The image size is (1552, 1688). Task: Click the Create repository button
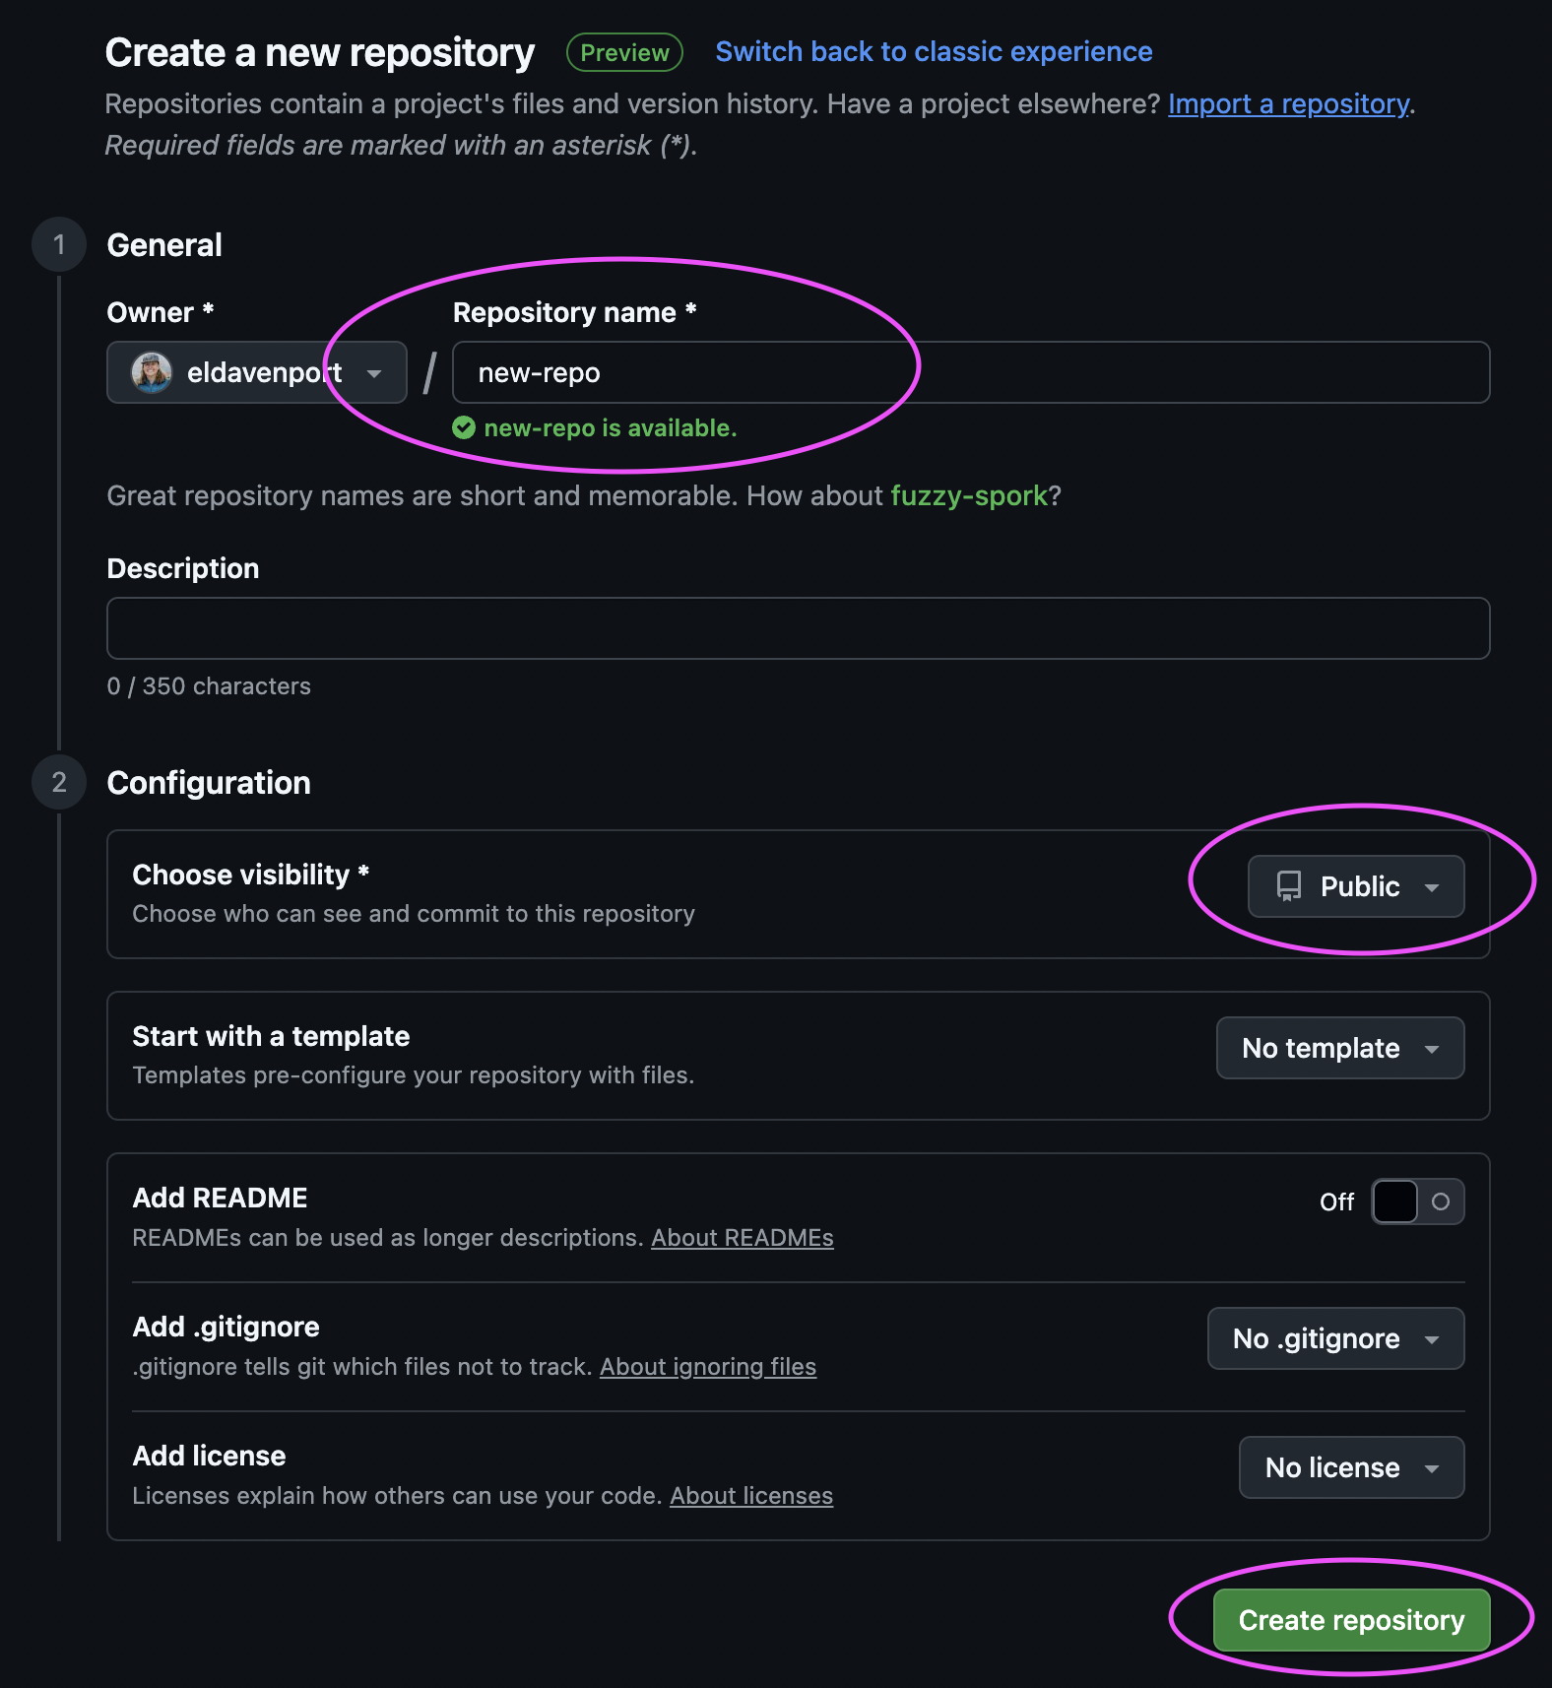click(1351, 1620)
